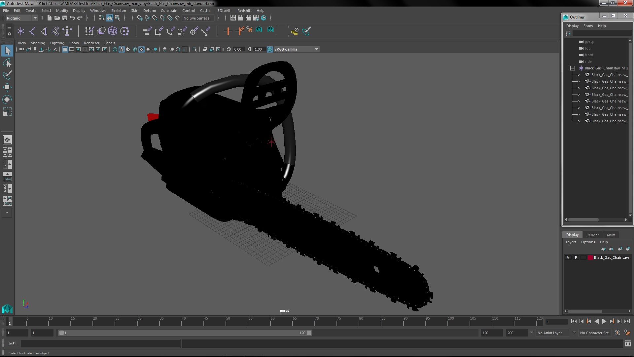Screen dimensions: 634x357
Task: Create a new scene with the New Scene icon
Action: pos(49,18)
